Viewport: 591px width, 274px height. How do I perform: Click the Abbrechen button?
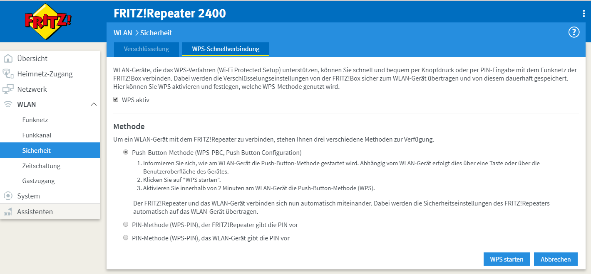[x=556, y=259]
